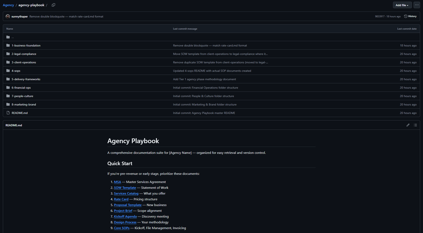Open commit hash 9833917

379,16
